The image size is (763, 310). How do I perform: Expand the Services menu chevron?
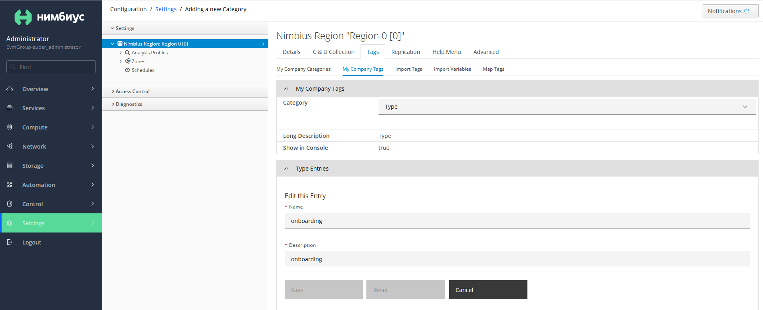click(93, 108)
